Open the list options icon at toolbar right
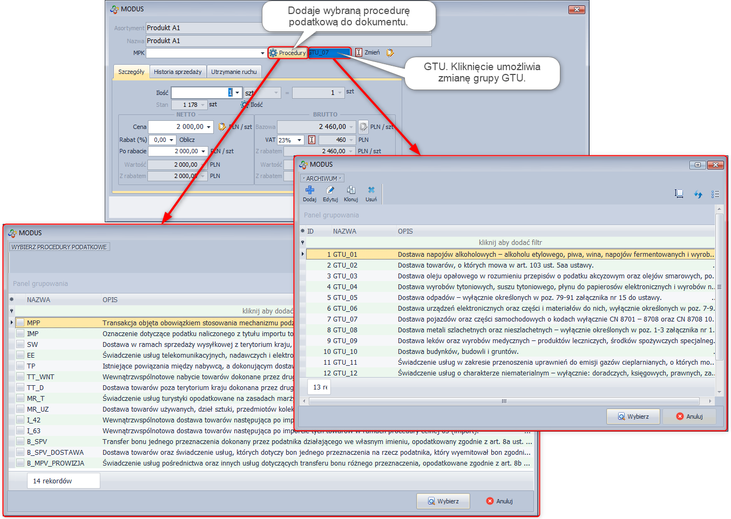Screen dimensions: 731x519 715,194
